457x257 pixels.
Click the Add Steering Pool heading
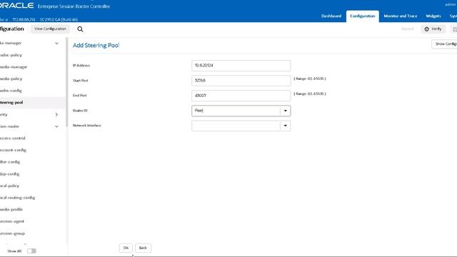click(96, 45)
